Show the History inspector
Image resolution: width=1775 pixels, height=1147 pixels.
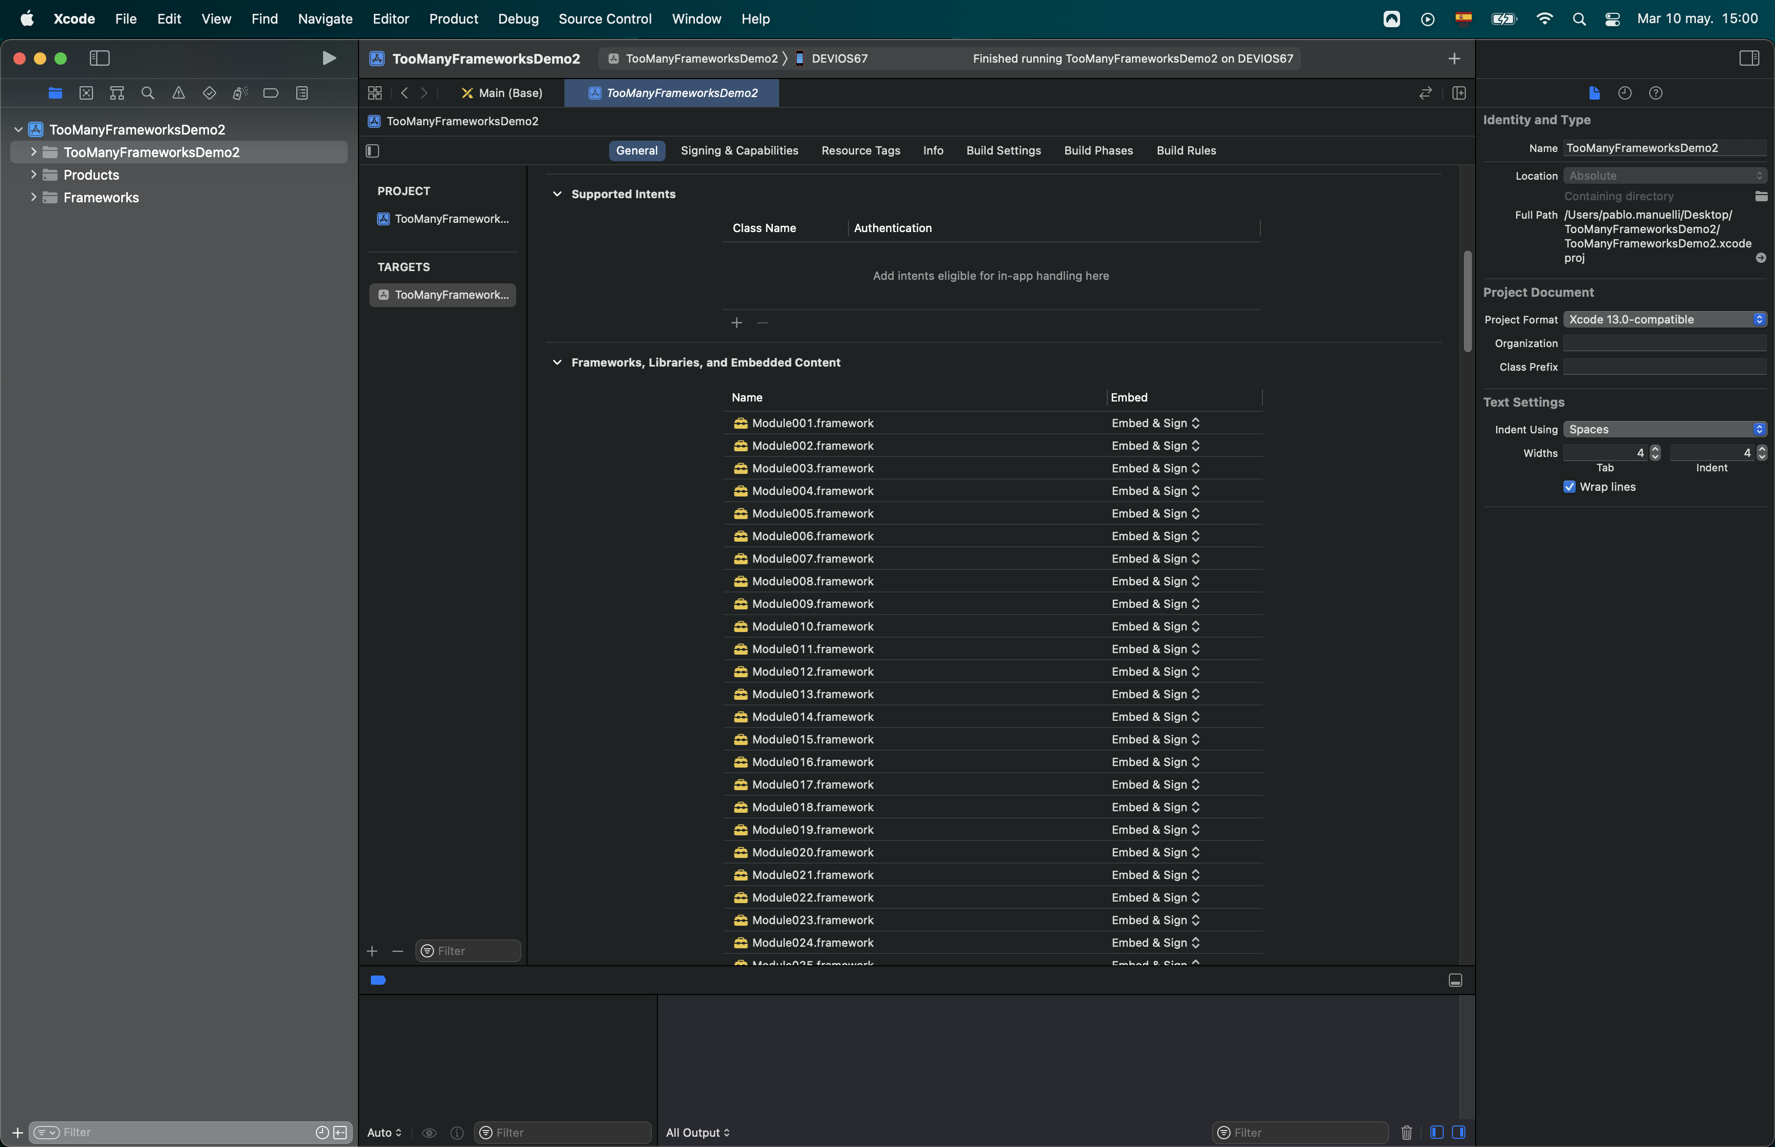point(1625,93)
